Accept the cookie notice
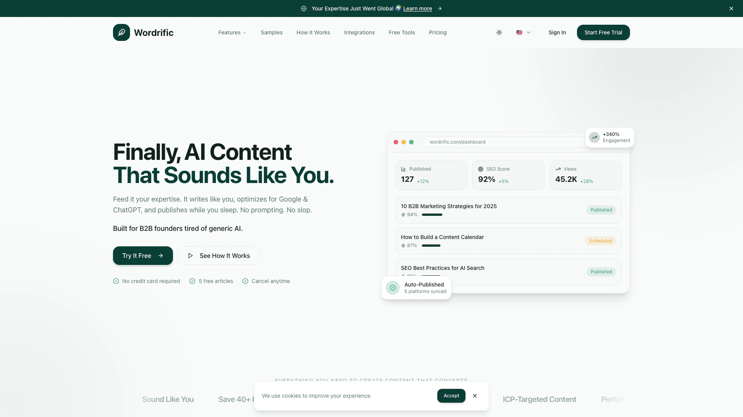The width and height of the screenshot is (743, 417). point(451,396)
